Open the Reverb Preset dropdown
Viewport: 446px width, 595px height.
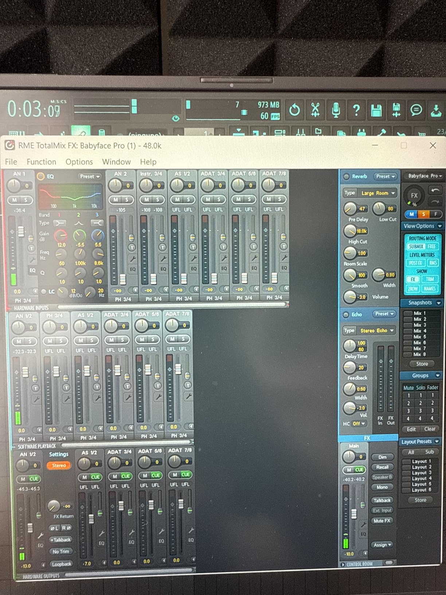[386, 176]
